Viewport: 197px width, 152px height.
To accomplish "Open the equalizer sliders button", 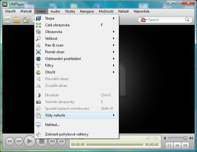I will [185, 145].
